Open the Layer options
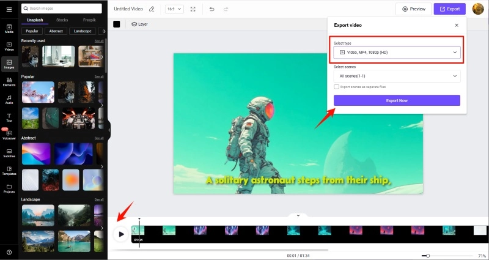Viewport: 489px width, 260px height. click(139, 24)
